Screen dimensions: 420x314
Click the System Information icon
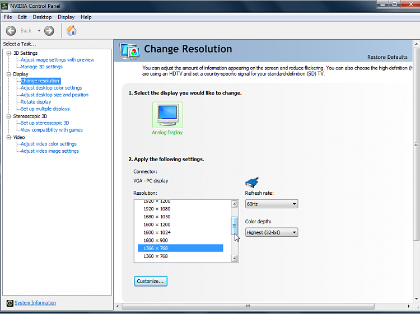(x=10, y=303)
